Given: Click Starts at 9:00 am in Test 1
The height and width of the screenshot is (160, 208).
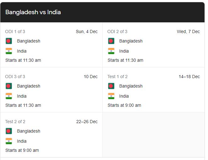Looking at the screenshot, I should click(x=124, y=105).
